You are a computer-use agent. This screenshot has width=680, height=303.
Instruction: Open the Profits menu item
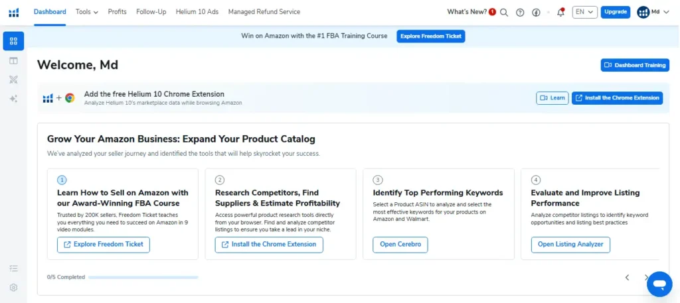click(x=117, y=12)
